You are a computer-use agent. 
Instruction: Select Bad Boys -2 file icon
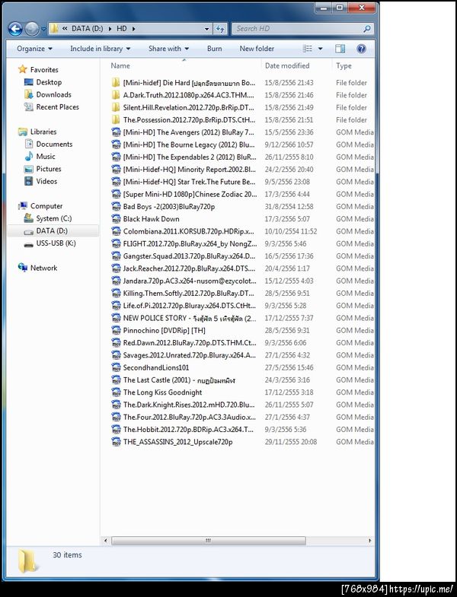click(116, 206)
